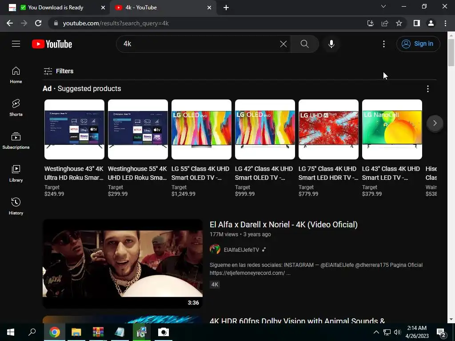
Task: Open "4K HDR 60fps Dolby Vision" video title
Action: point(297,321)
